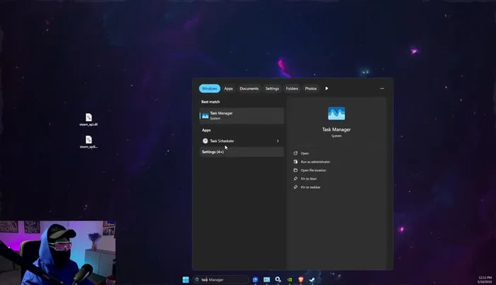Image resolution: width=496 pixels, height=285 pixels.
Task: Expand the Task Scheduler chevron arrow
Action: pyautogui.click(x=277, y=141)
